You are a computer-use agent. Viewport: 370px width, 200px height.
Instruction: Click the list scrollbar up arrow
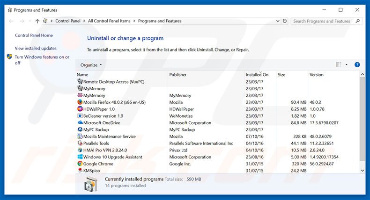(362, 74)
